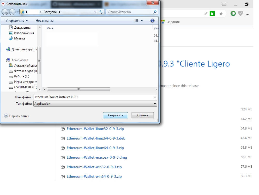Click the file list scroll-right arrow
259x195 pixels.
pos(156,89)
